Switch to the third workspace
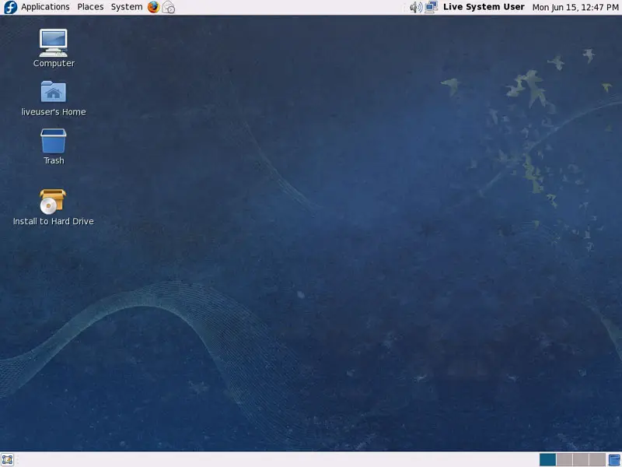 pyautogui.click(x=580, y=459)
